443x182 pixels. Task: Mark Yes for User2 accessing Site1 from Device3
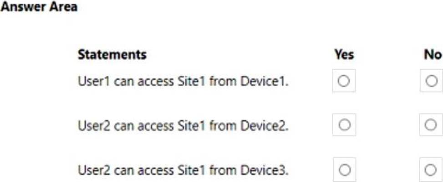click(344, 170)
